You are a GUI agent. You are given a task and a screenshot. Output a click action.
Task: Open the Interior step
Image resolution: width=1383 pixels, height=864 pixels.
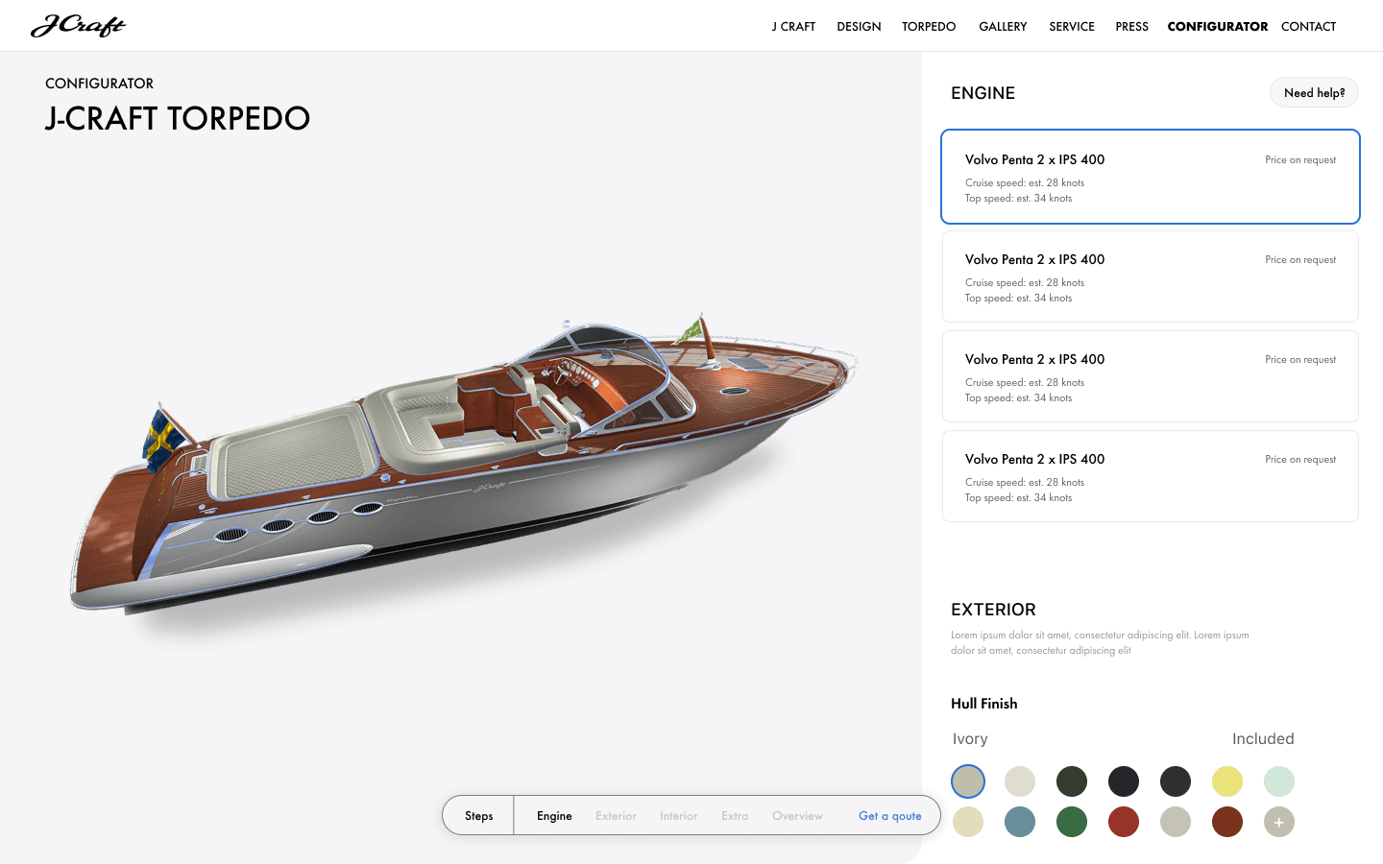pos(678,816)
